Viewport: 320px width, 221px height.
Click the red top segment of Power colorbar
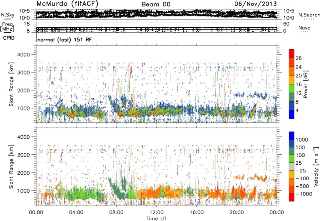pyautogui.click(x=292, y=53)
